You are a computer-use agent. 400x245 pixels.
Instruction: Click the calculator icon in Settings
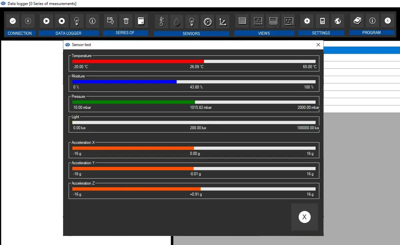coord(322,21)
